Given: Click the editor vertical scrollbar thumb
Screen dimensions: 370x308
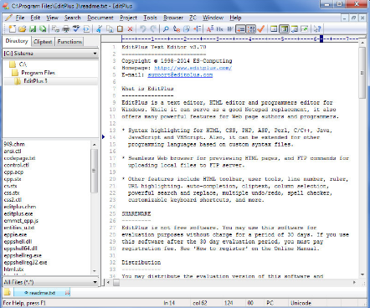Looking at the screenshot, I should coord(362,73).
